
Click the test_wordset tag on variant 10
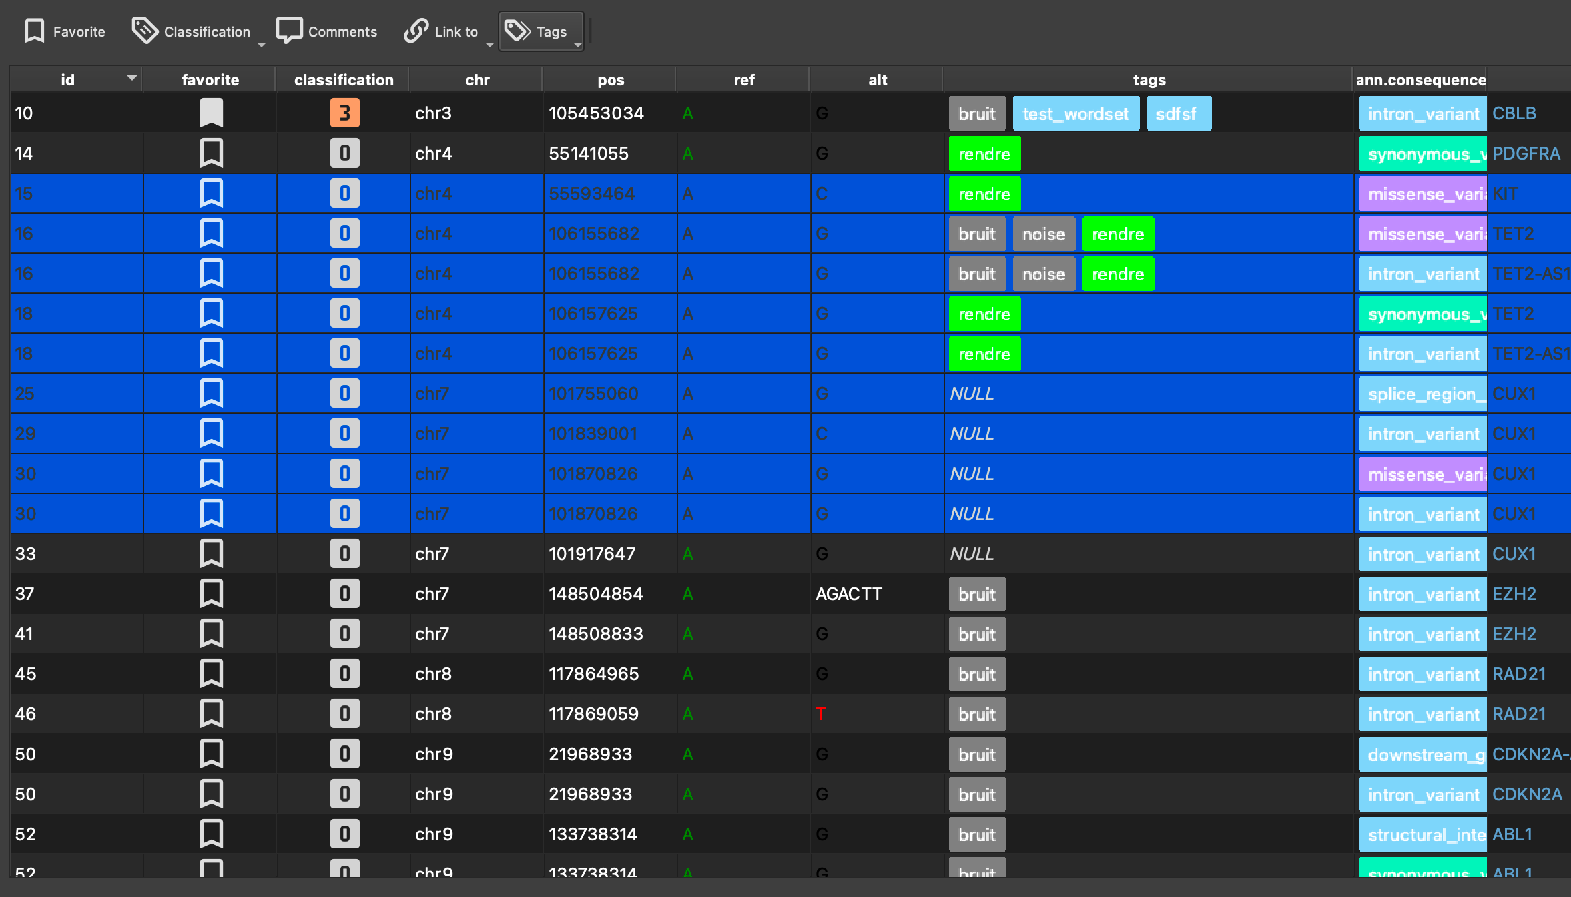click(x=1076, y=113)
